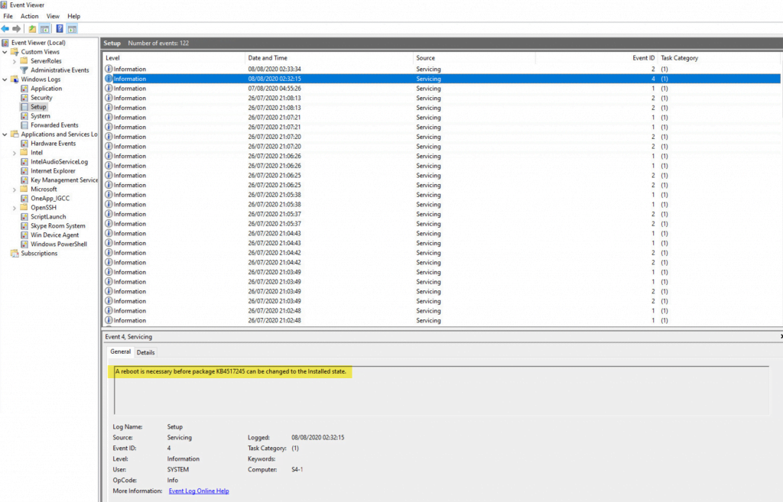Viewport: 783px width, 502px height.
Task: Click the Back arrow in the toolbar
Action: click(5, 29)
